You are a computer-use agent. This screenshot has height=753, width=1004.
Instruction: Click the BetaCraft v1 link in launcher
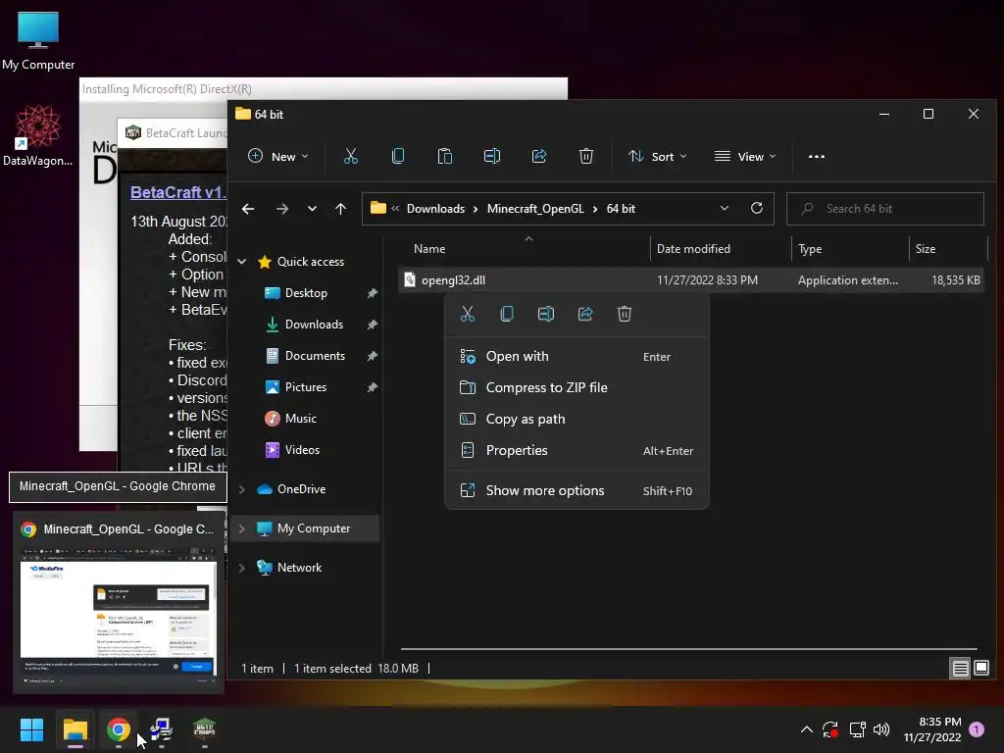(x=178, y=192)
